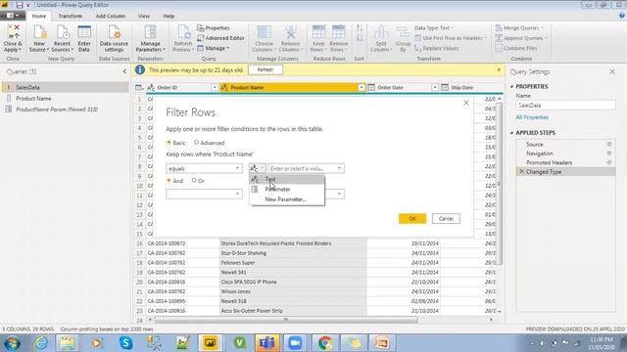Select the Basic filter mode radio
This screenshot has width=627, height=352.
coord(169,143)
